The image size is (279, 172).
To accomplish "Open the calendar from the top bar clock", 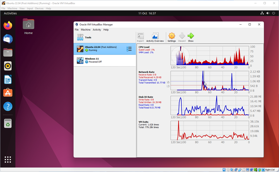I will point(147,13).
